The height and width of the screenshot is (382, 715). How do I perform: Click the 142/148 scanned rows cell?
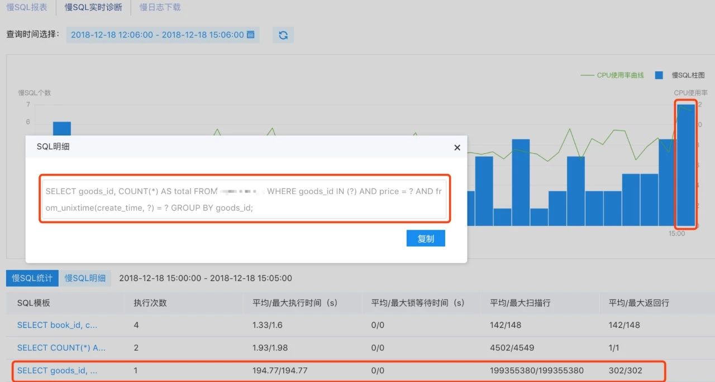pos(506,325)
